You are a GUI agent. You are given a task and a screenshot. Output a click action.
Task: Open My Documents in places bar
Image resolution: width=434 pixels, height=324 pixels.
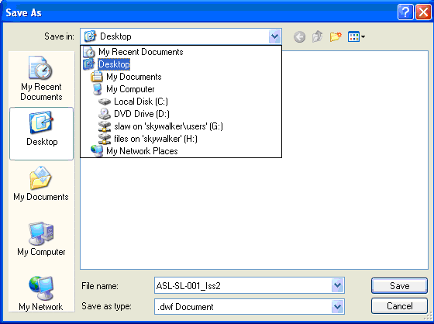point(41,184)
